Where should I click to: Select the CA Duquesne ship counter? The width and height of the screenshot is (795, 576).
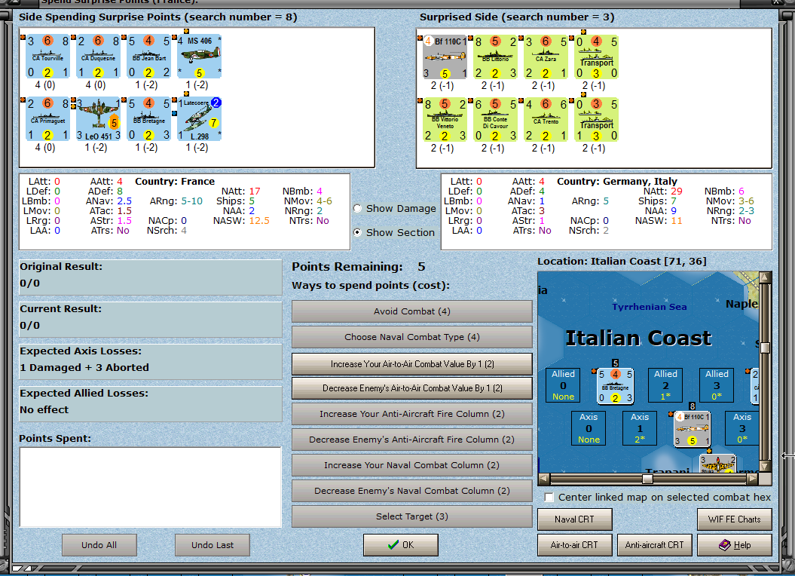point(99,57)
